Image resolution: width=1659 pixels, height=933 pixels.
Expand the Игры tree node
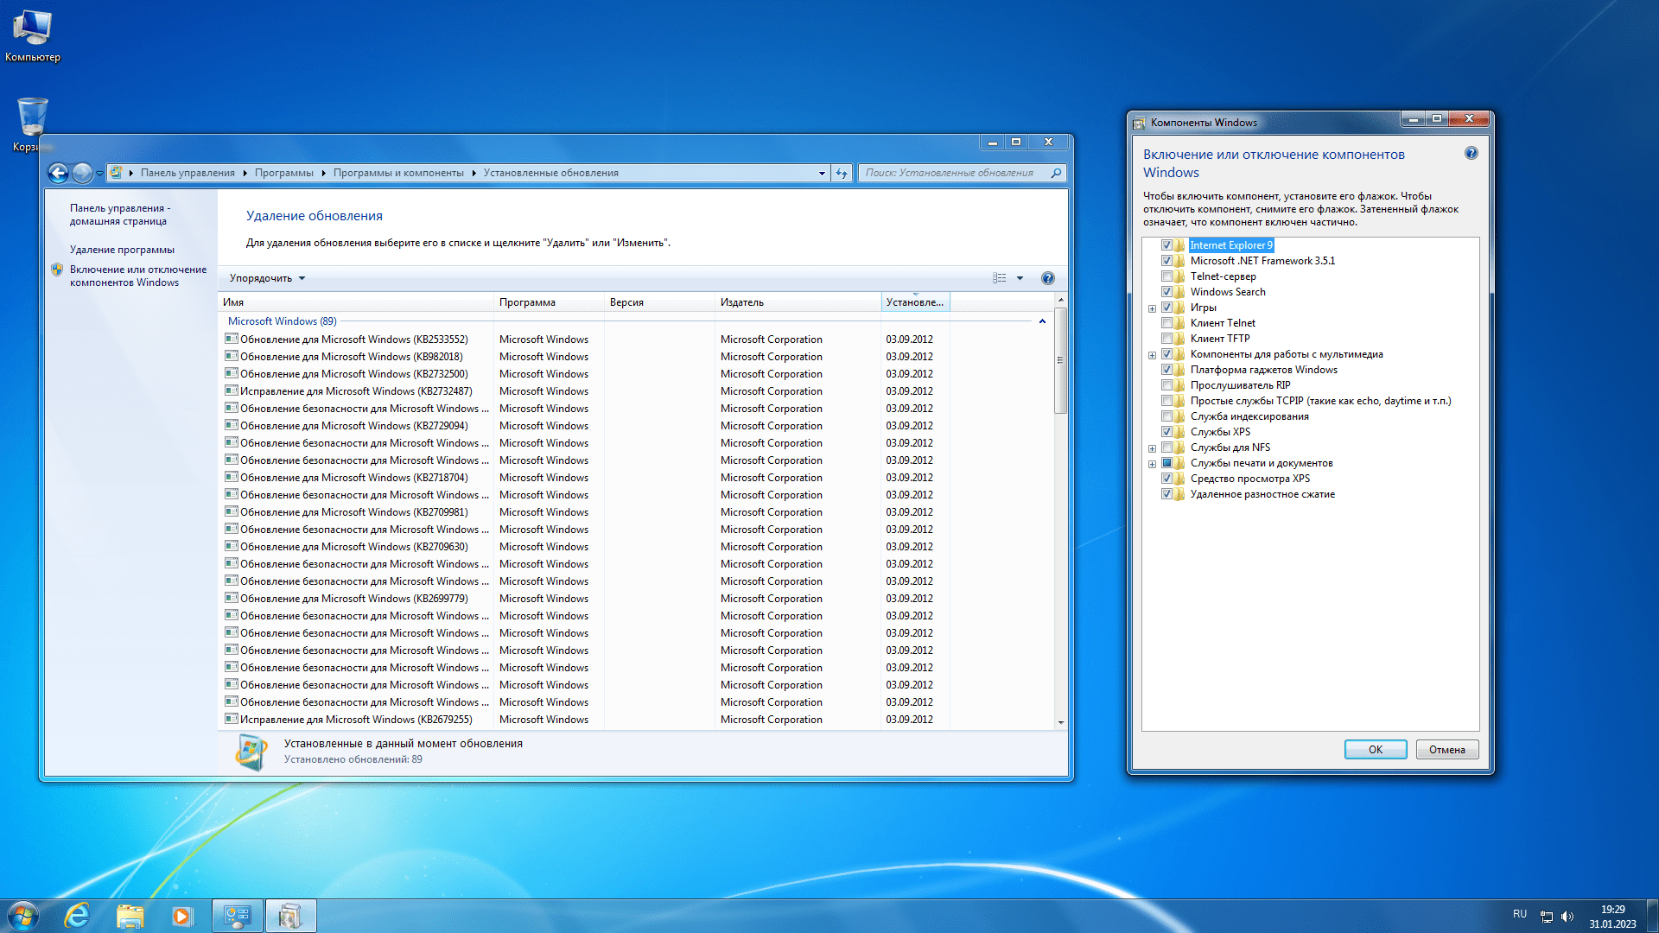click(1152, 308)
